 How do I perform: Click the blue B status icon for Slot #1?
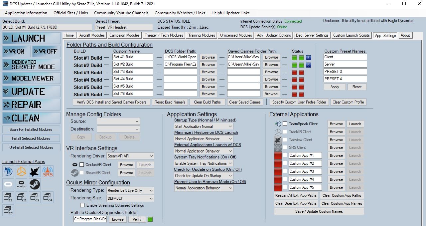[x=308, y=58]
